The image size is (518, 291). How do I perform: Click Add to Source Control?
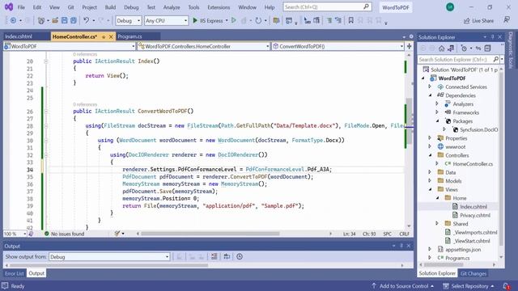click(403, 286)
